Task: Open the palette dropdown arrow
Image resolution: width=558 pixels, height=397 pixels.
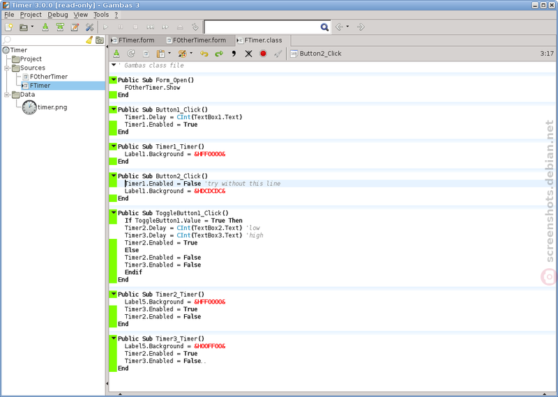Action: pyautogui.click(x=191, y=54)
